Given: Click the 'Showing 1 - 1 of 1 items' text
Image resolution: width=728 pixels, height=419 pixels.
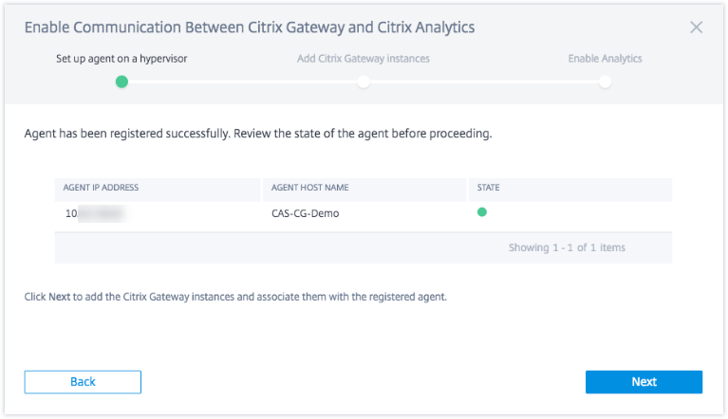Looking at the screenshot, I should [567, 247].
